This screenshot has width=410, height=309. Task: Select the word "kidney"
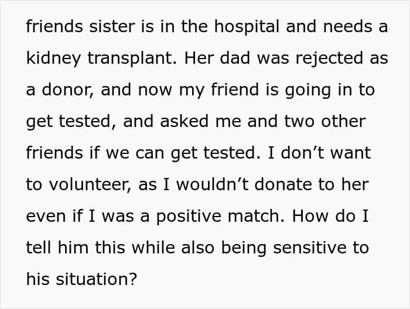(x=53, y=59)
